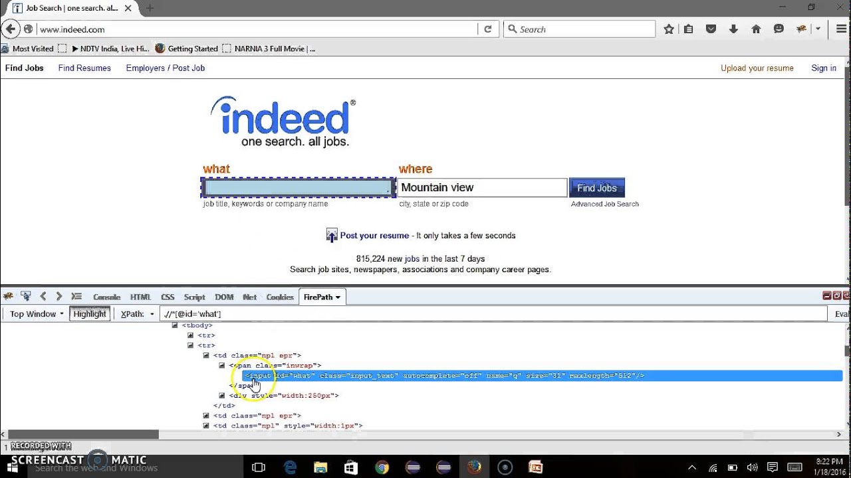Open Task View on the taskbar
The height and width of the screenshot is (478, 851).
click(x=259, y=467)
